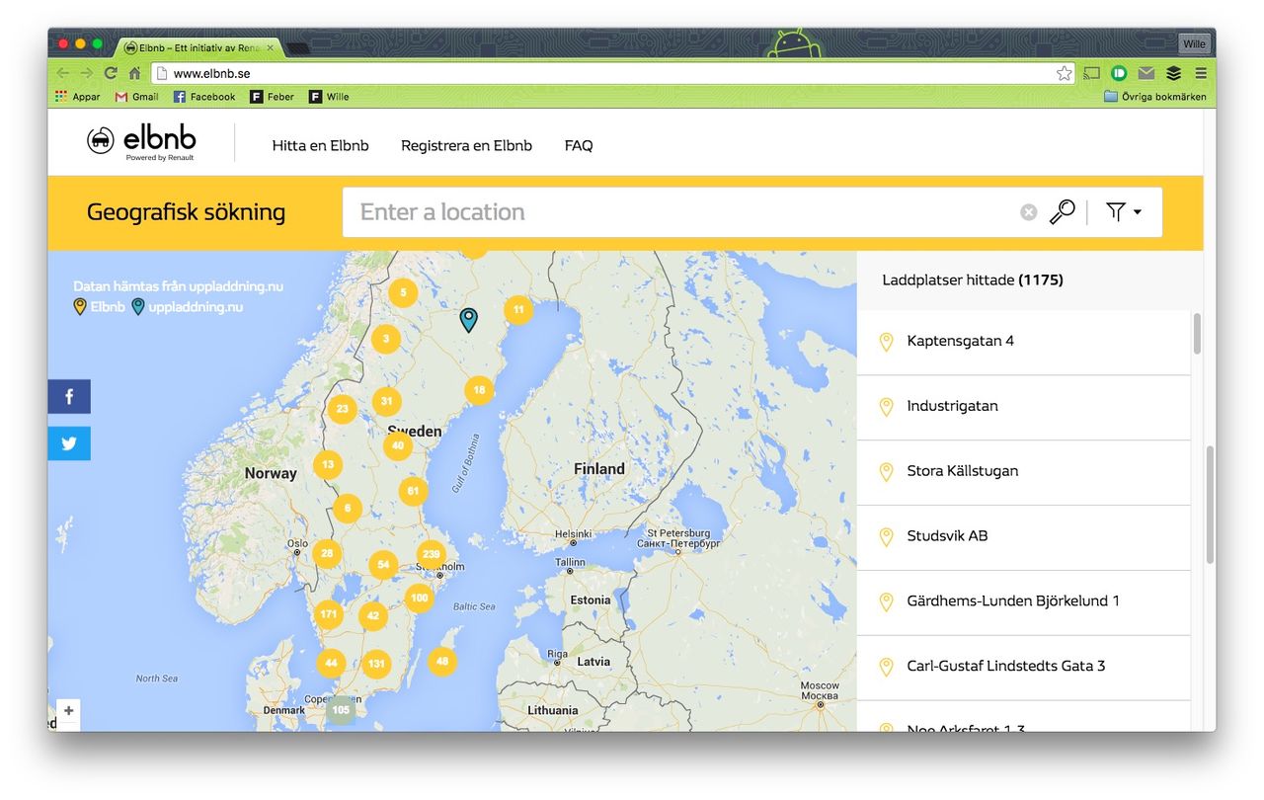Screen dimensions: 1264x800
Task: Share the page via the Twitter icon
Action: [x=68, y=443]
